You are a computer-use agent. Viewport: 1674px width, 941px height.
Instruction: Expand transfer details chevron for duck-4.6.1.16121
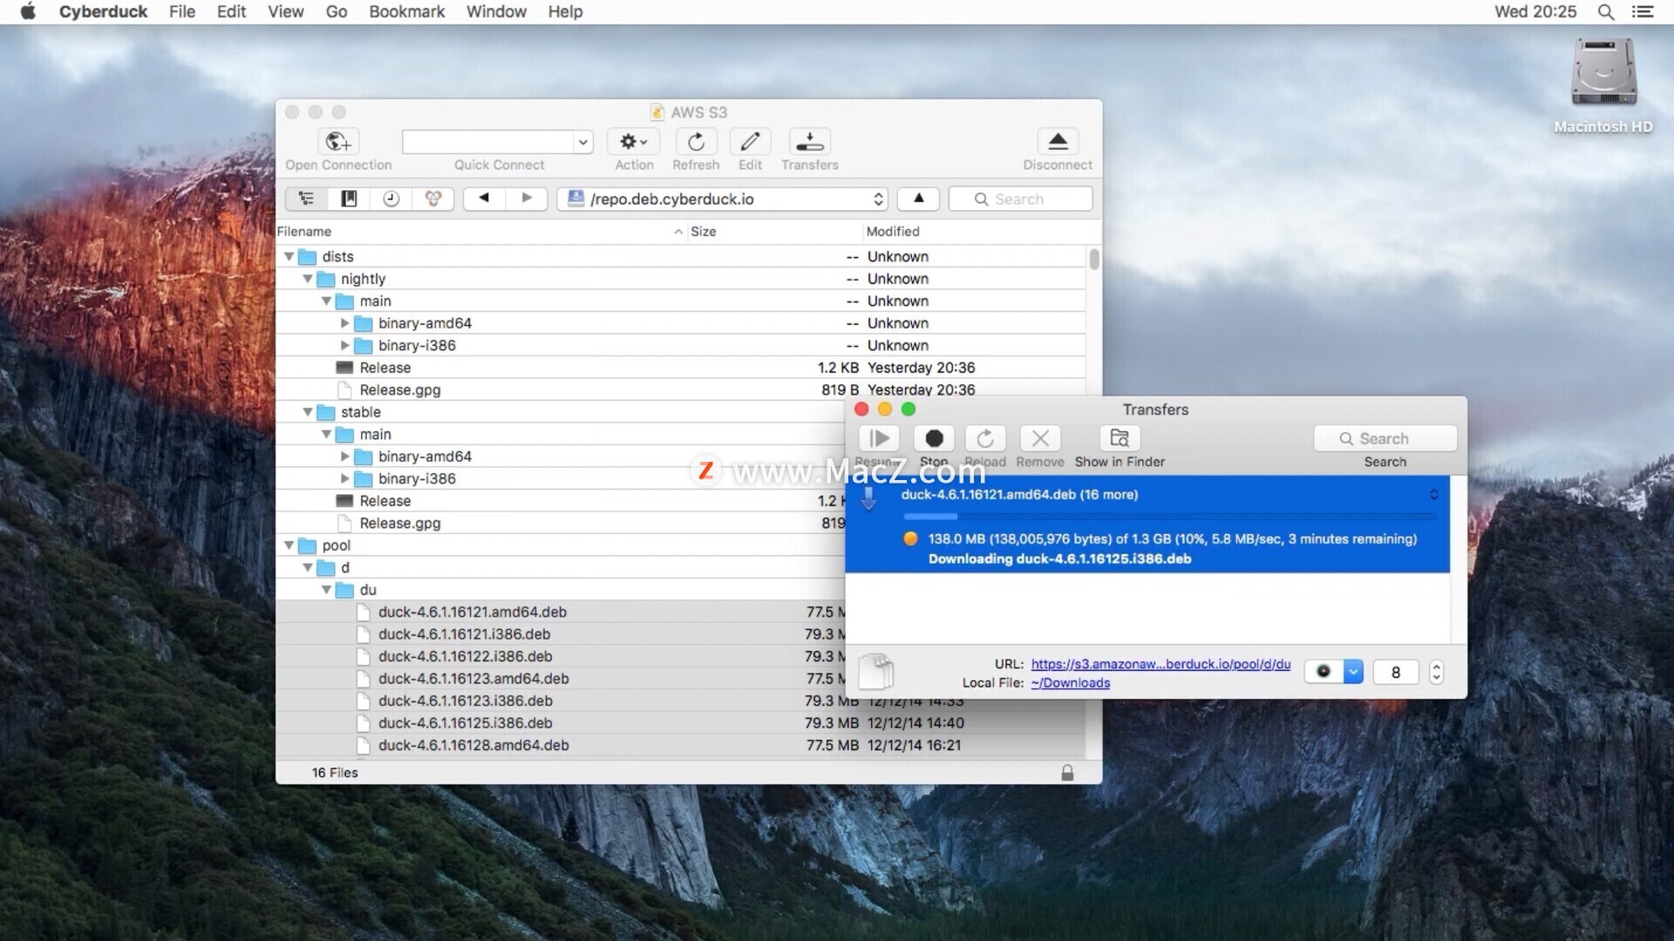1433,495
